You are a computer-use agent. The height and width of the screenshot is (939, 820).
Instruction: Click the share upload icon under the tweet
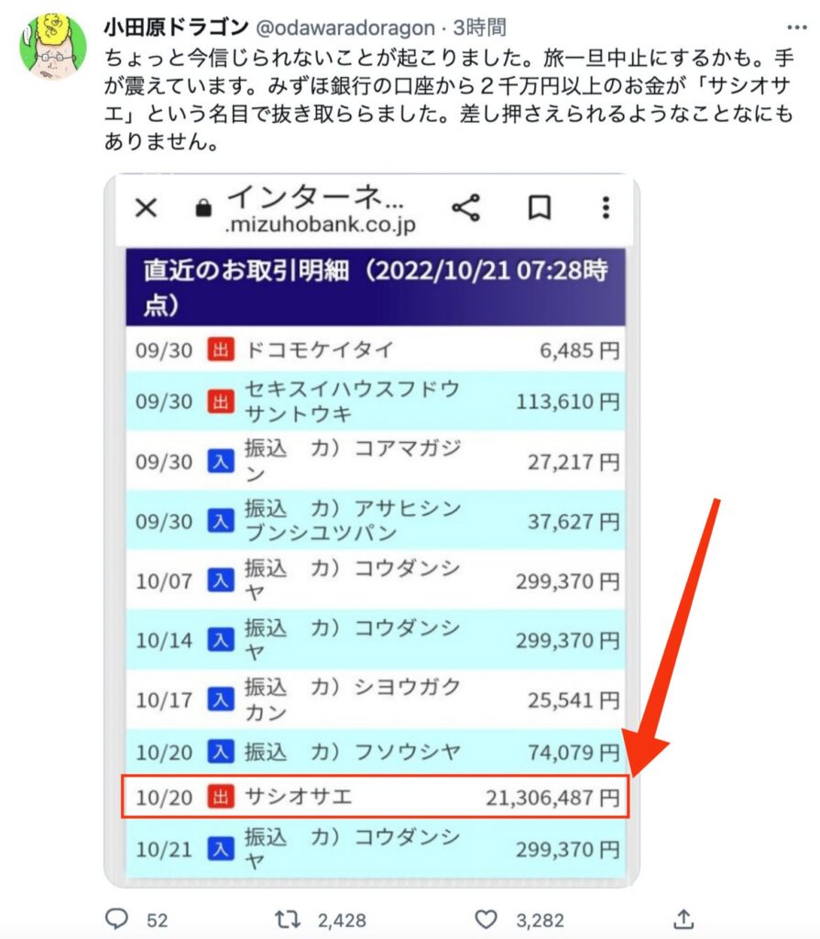683,918
